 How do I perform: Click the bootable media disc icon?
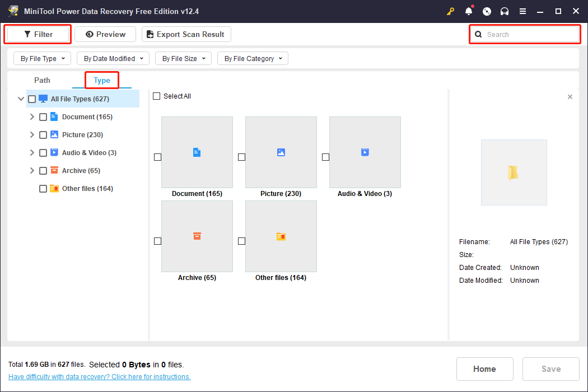tap(487, 11)
